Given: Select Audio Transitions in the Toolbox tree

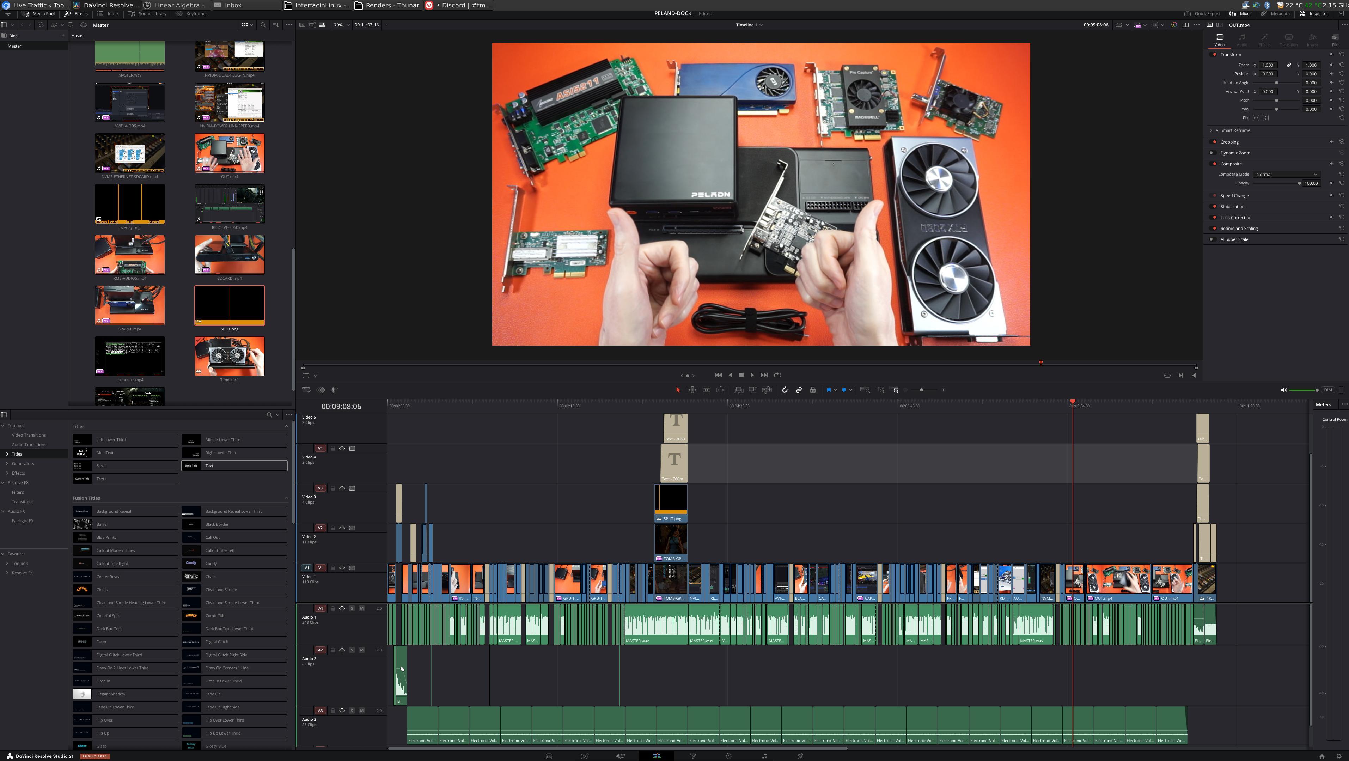Looking at the screenshot, I should 29,445.
